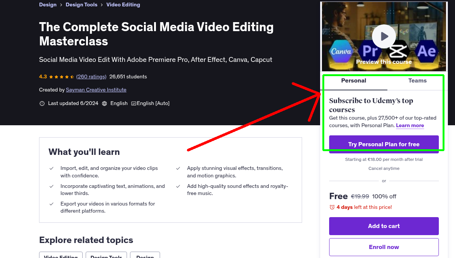Click 'Explore related topics' heading
This screenshot has width=455, height=258.
[86, 240]
